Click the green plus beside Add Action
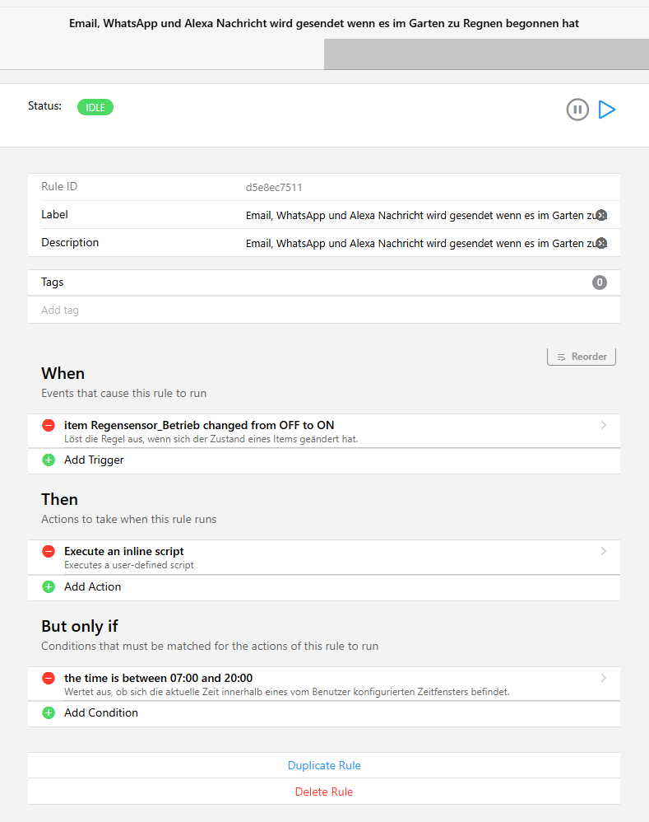649x822 pixels. click(x=49, y=587)
